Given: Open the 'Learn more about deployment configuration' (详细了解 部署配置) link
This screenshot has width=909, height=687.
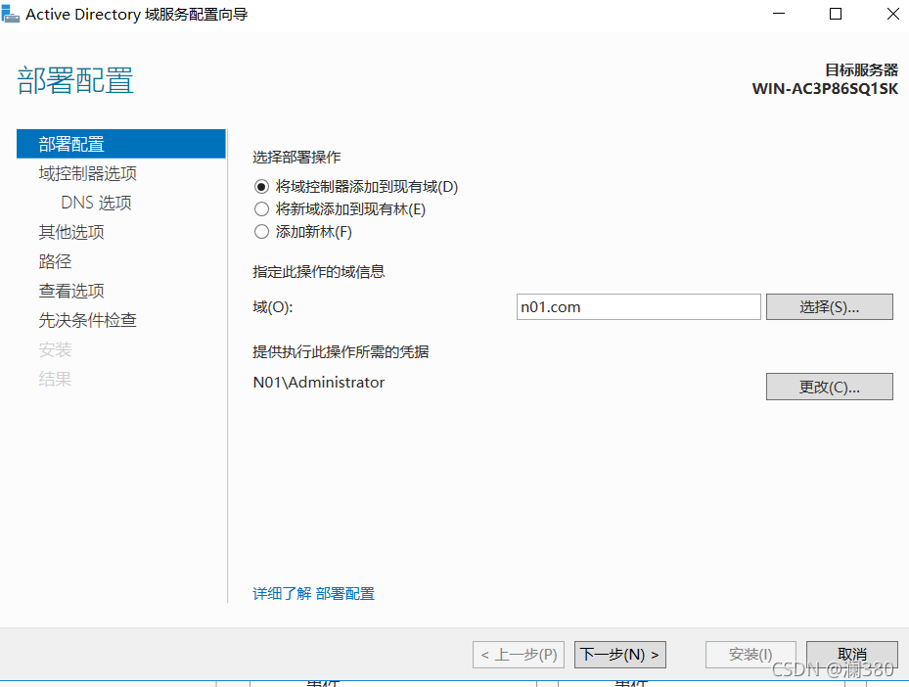Looking at the screenshot, I should (x=314, y=594).
